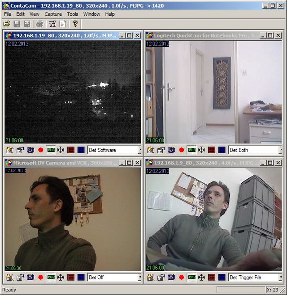Open the Capture menu
The image size is (287, 295).
(53, 14)
